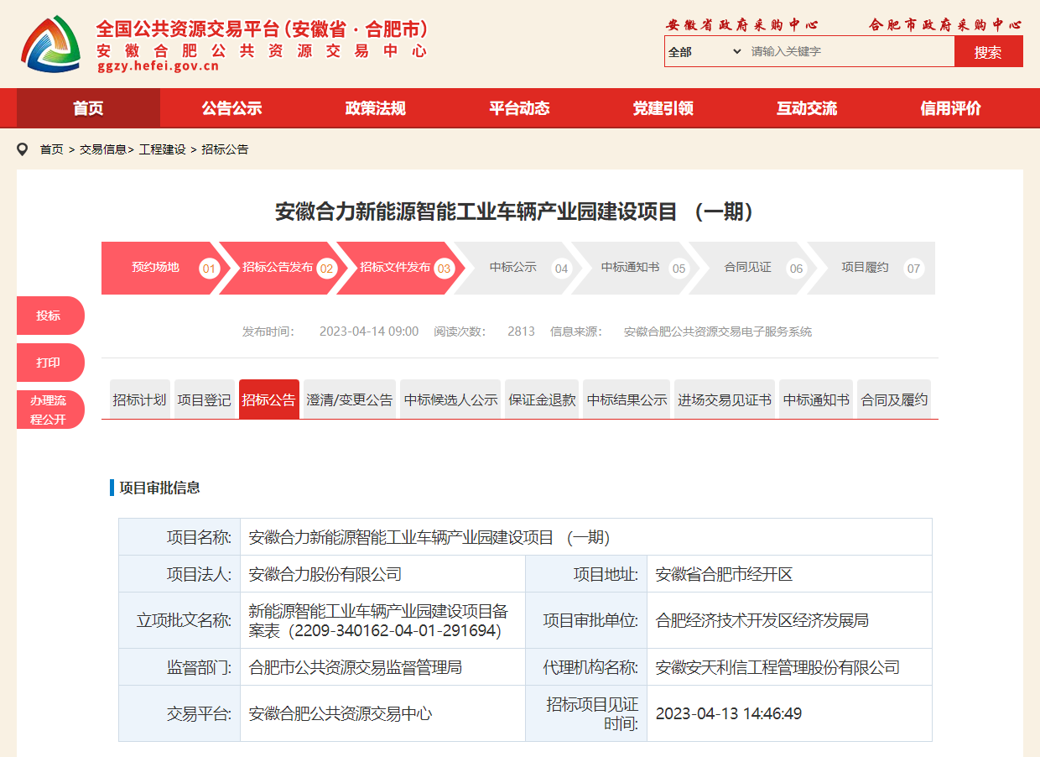View the 澄清/变更公告 tab
Image resolution: width=1040 pixels, height=757 pixels.
pyautogui.click(x=350, y=399)
